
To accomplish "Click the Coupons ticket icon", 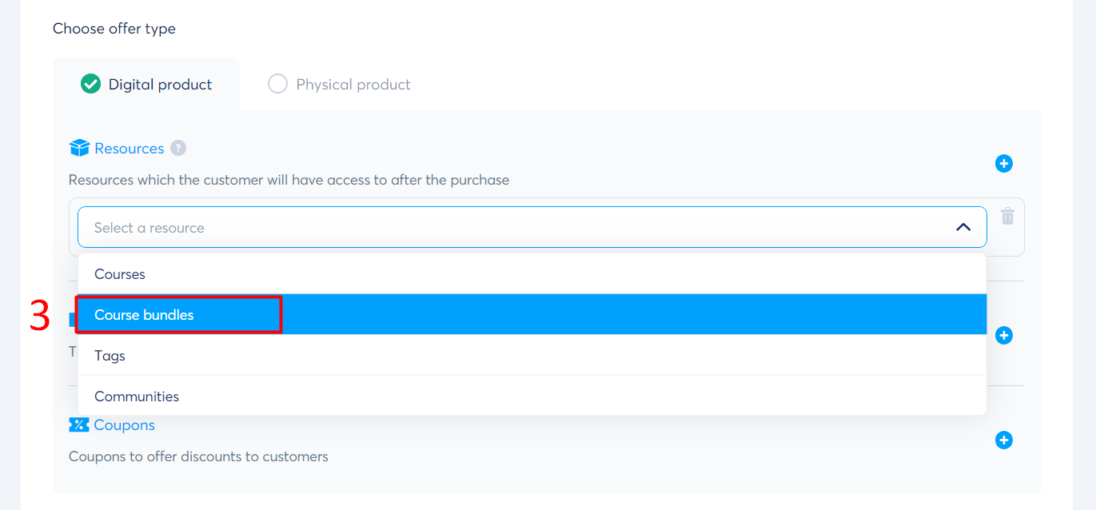I will click(x=78, y=424).
